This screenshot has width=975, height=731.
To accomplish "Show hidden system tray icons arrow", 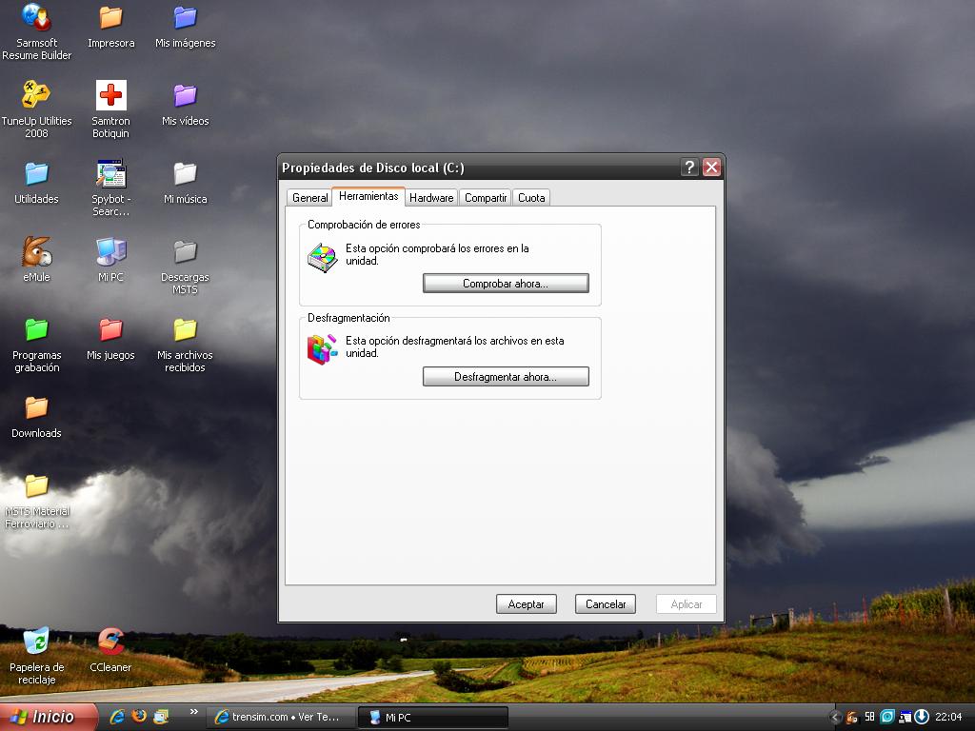I will [835, 717].
